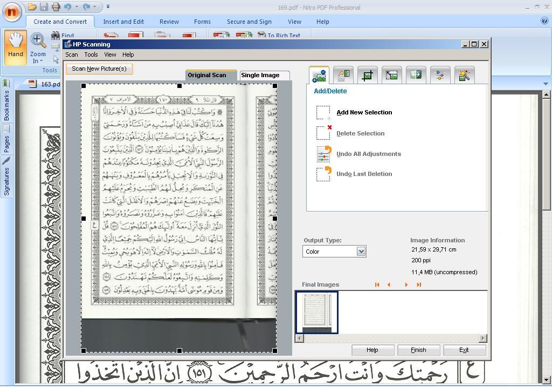
Task: Open the View menu in HP Scanning
Action: pyautogui.click(x=110, y=55)
